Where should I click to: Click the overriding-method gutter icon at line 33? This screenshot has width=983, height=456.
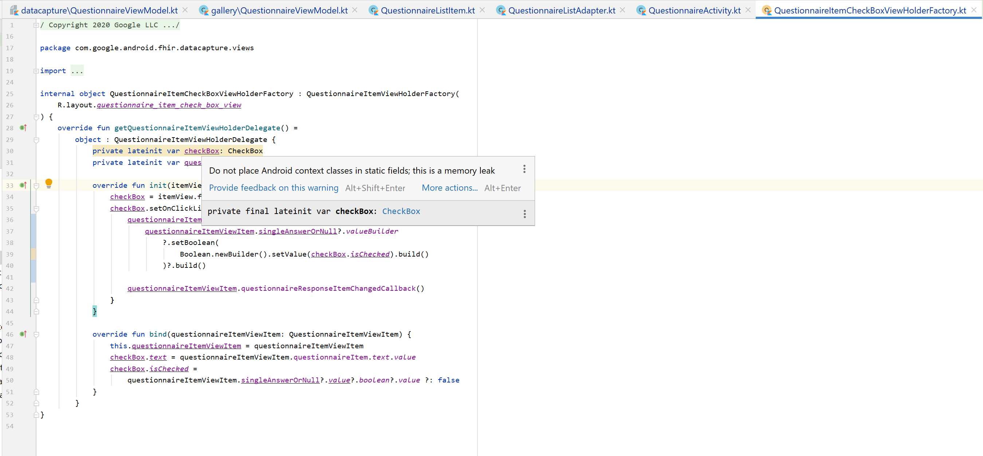point(23,185)
